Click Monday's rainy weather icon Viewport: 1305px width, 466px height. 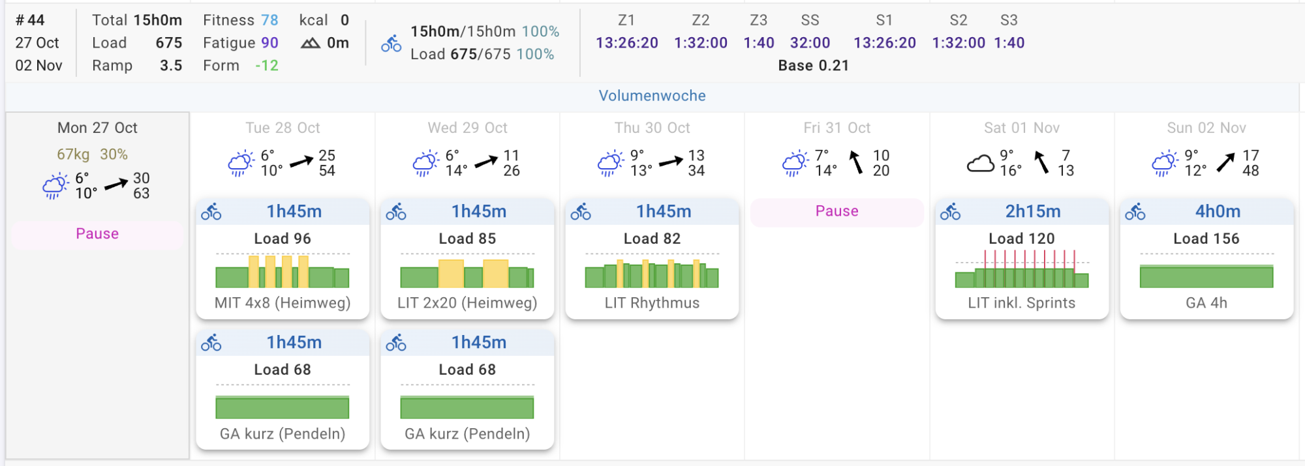pyautogui.click(x=55, y=186)
